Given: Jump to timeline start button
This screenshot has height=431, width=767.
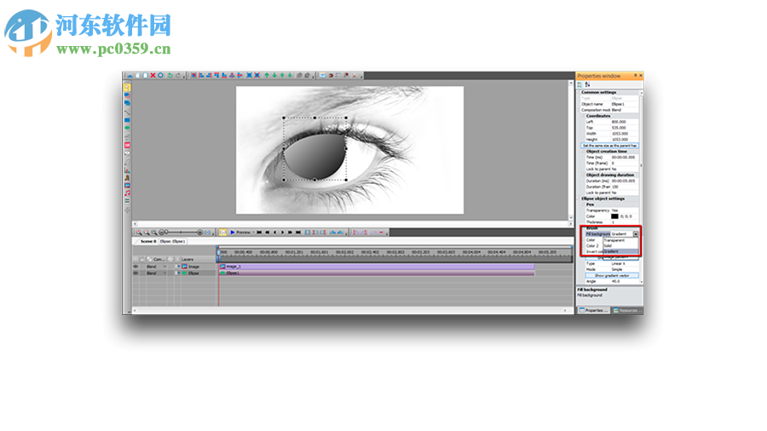Looking at the screenshot, I should [x=259, y=233].
